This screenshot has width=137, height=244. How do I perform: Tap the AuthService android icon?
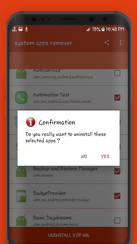(21, 74)
